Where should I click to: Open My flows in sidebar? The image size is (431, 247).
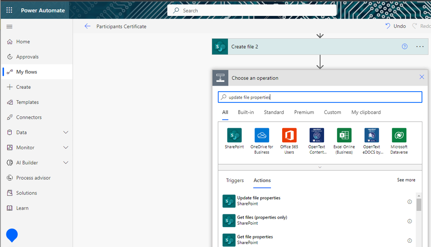(37, 72)
